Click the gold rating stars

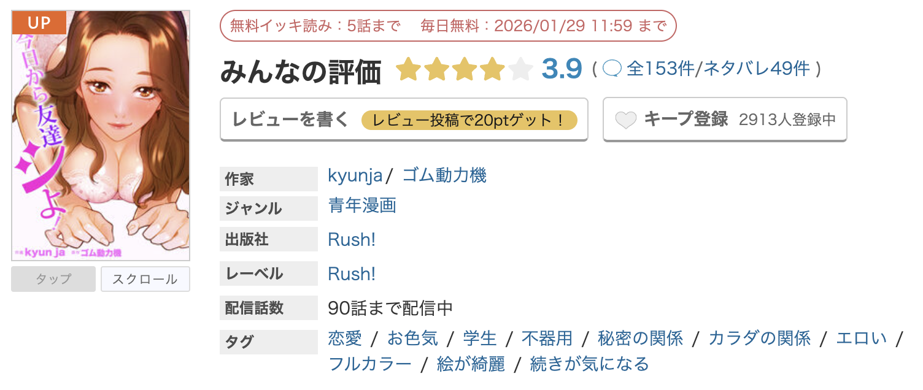pyautogui.click(x=463, y=70)
